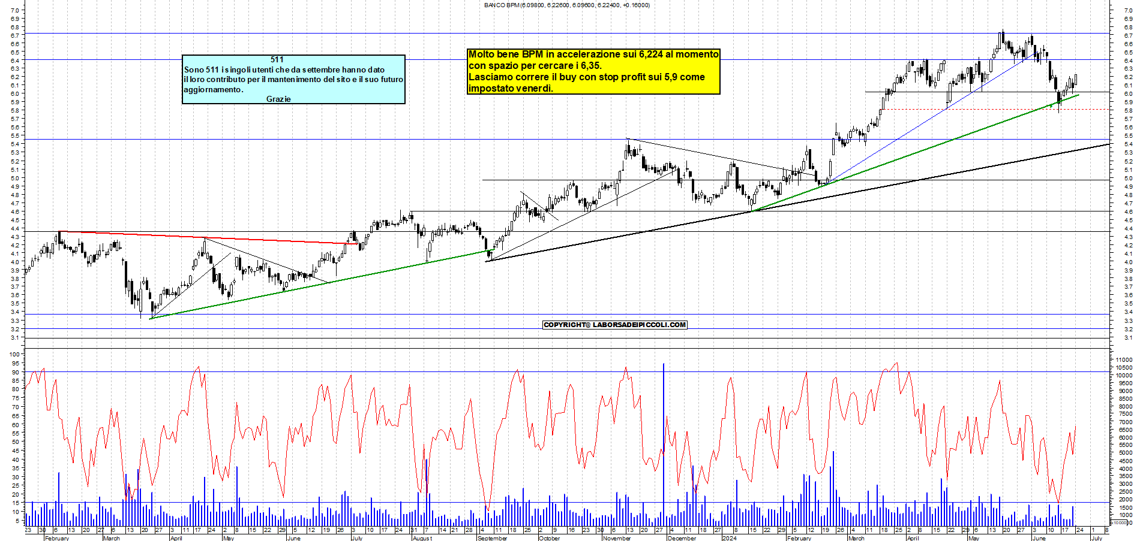Click the '75' oscillator axis label
The height and width of the screenshot is (541, 1134).
[x=17, y=398]
